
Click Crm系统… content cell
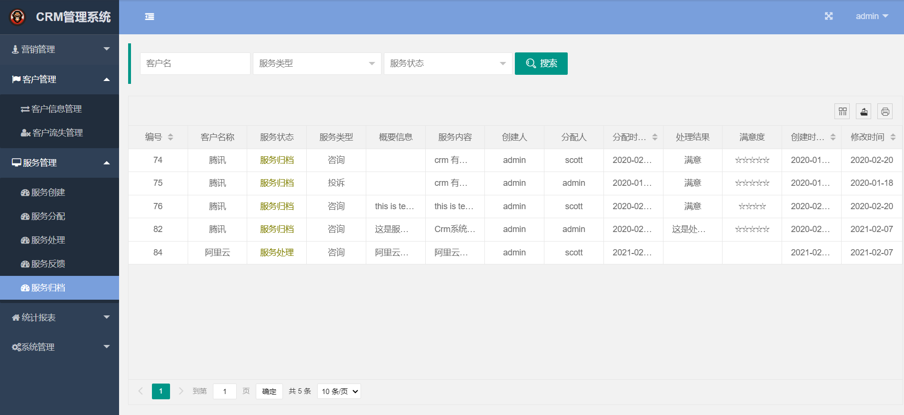click(x=455, y=229)
